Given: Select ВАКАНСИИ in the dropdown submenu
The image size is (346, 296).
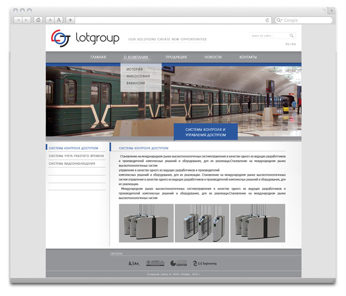Looking at the screenshot, I should (136, 83).
